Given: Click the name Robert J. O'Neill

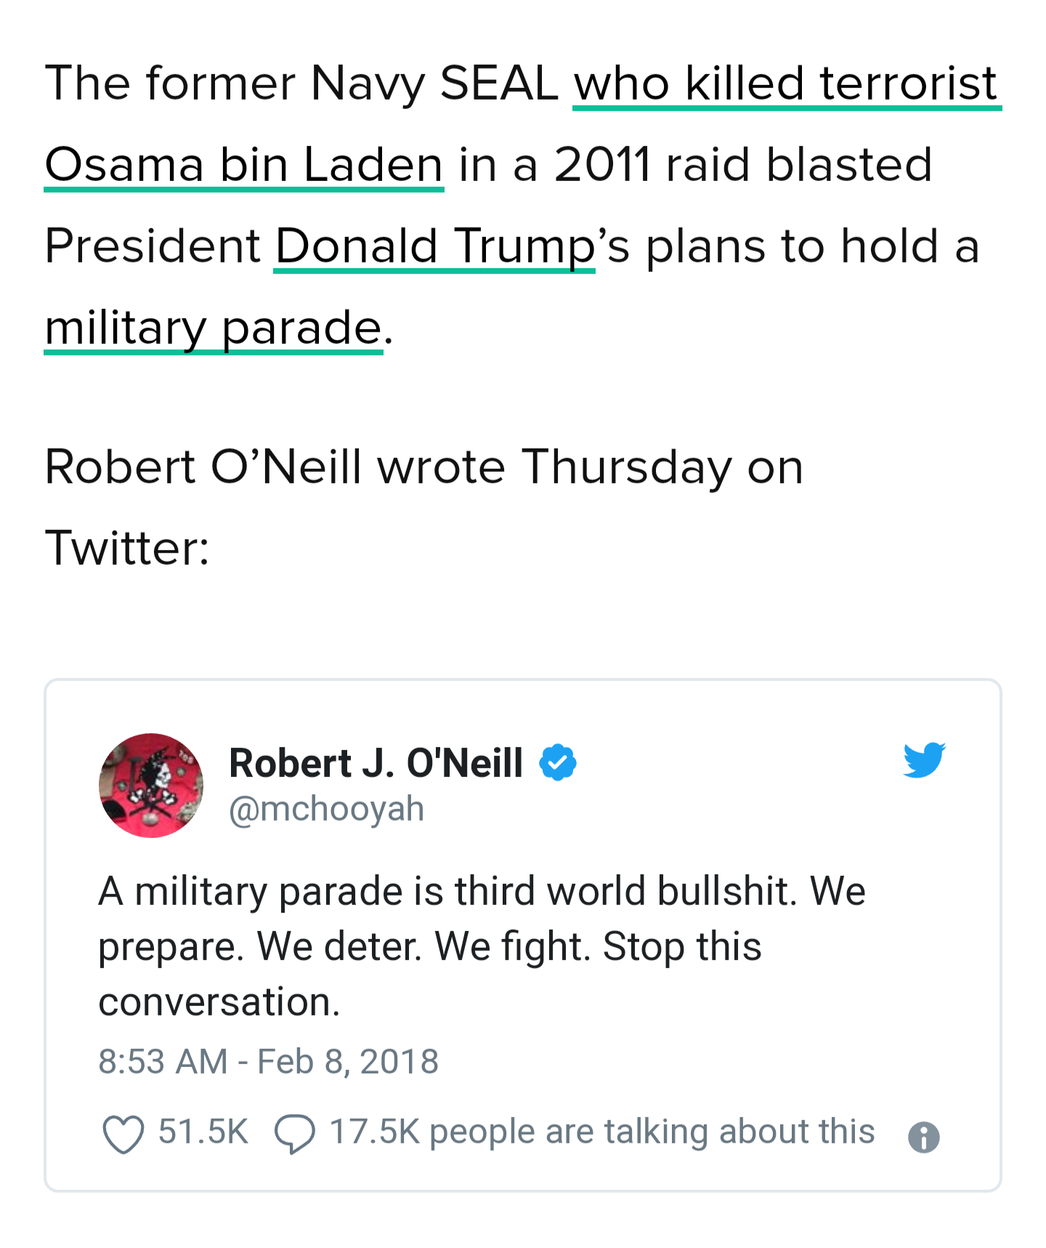Looking at the screenshot, I should [376, 763].
